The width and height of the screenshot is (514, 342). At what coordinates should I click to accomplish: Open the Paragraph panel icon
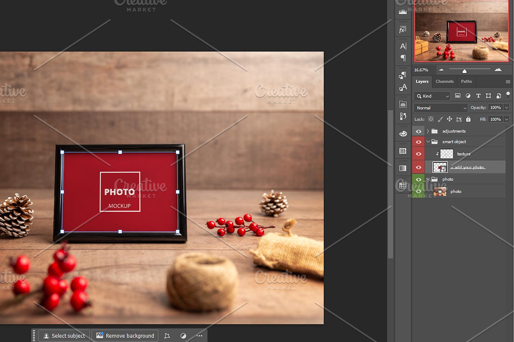pos(403,58)
